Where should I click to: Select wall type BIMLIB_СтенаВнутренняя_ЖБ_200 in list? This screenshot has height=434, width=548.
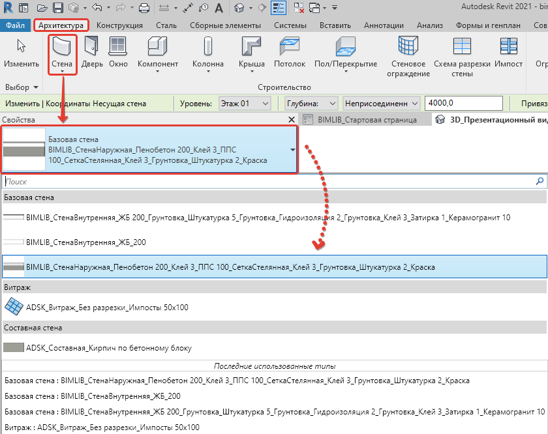[x=85, y=242]
